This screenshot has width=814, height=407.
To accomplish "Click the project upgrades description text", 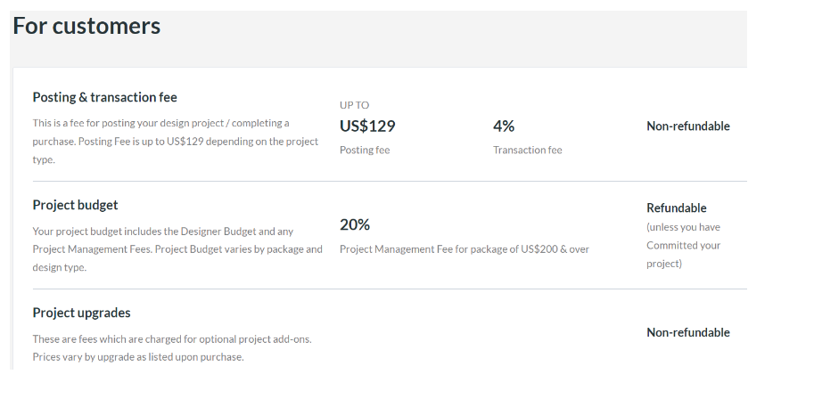I will pos(172,348).
